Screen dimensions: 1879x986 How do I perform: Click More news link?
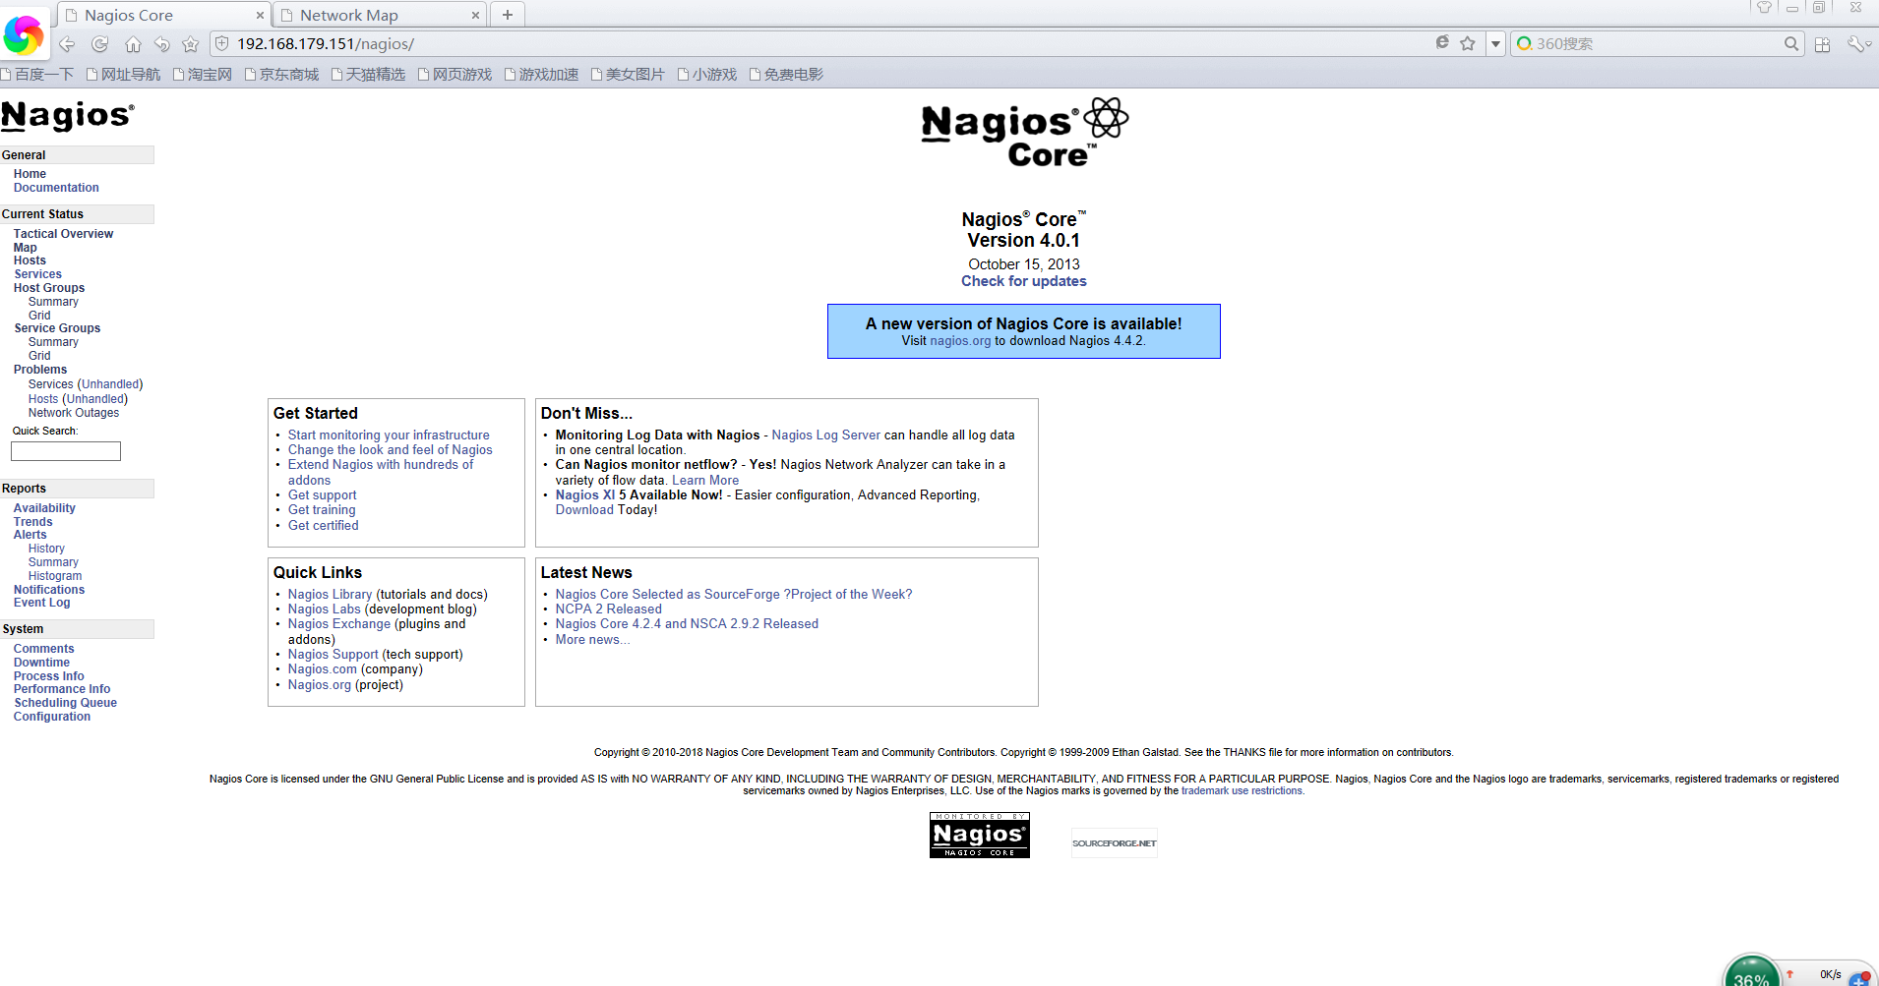[592, 640]
